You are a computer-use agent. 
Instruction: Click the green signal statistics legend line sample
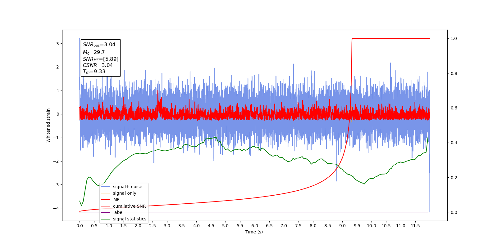coord(106,219)
